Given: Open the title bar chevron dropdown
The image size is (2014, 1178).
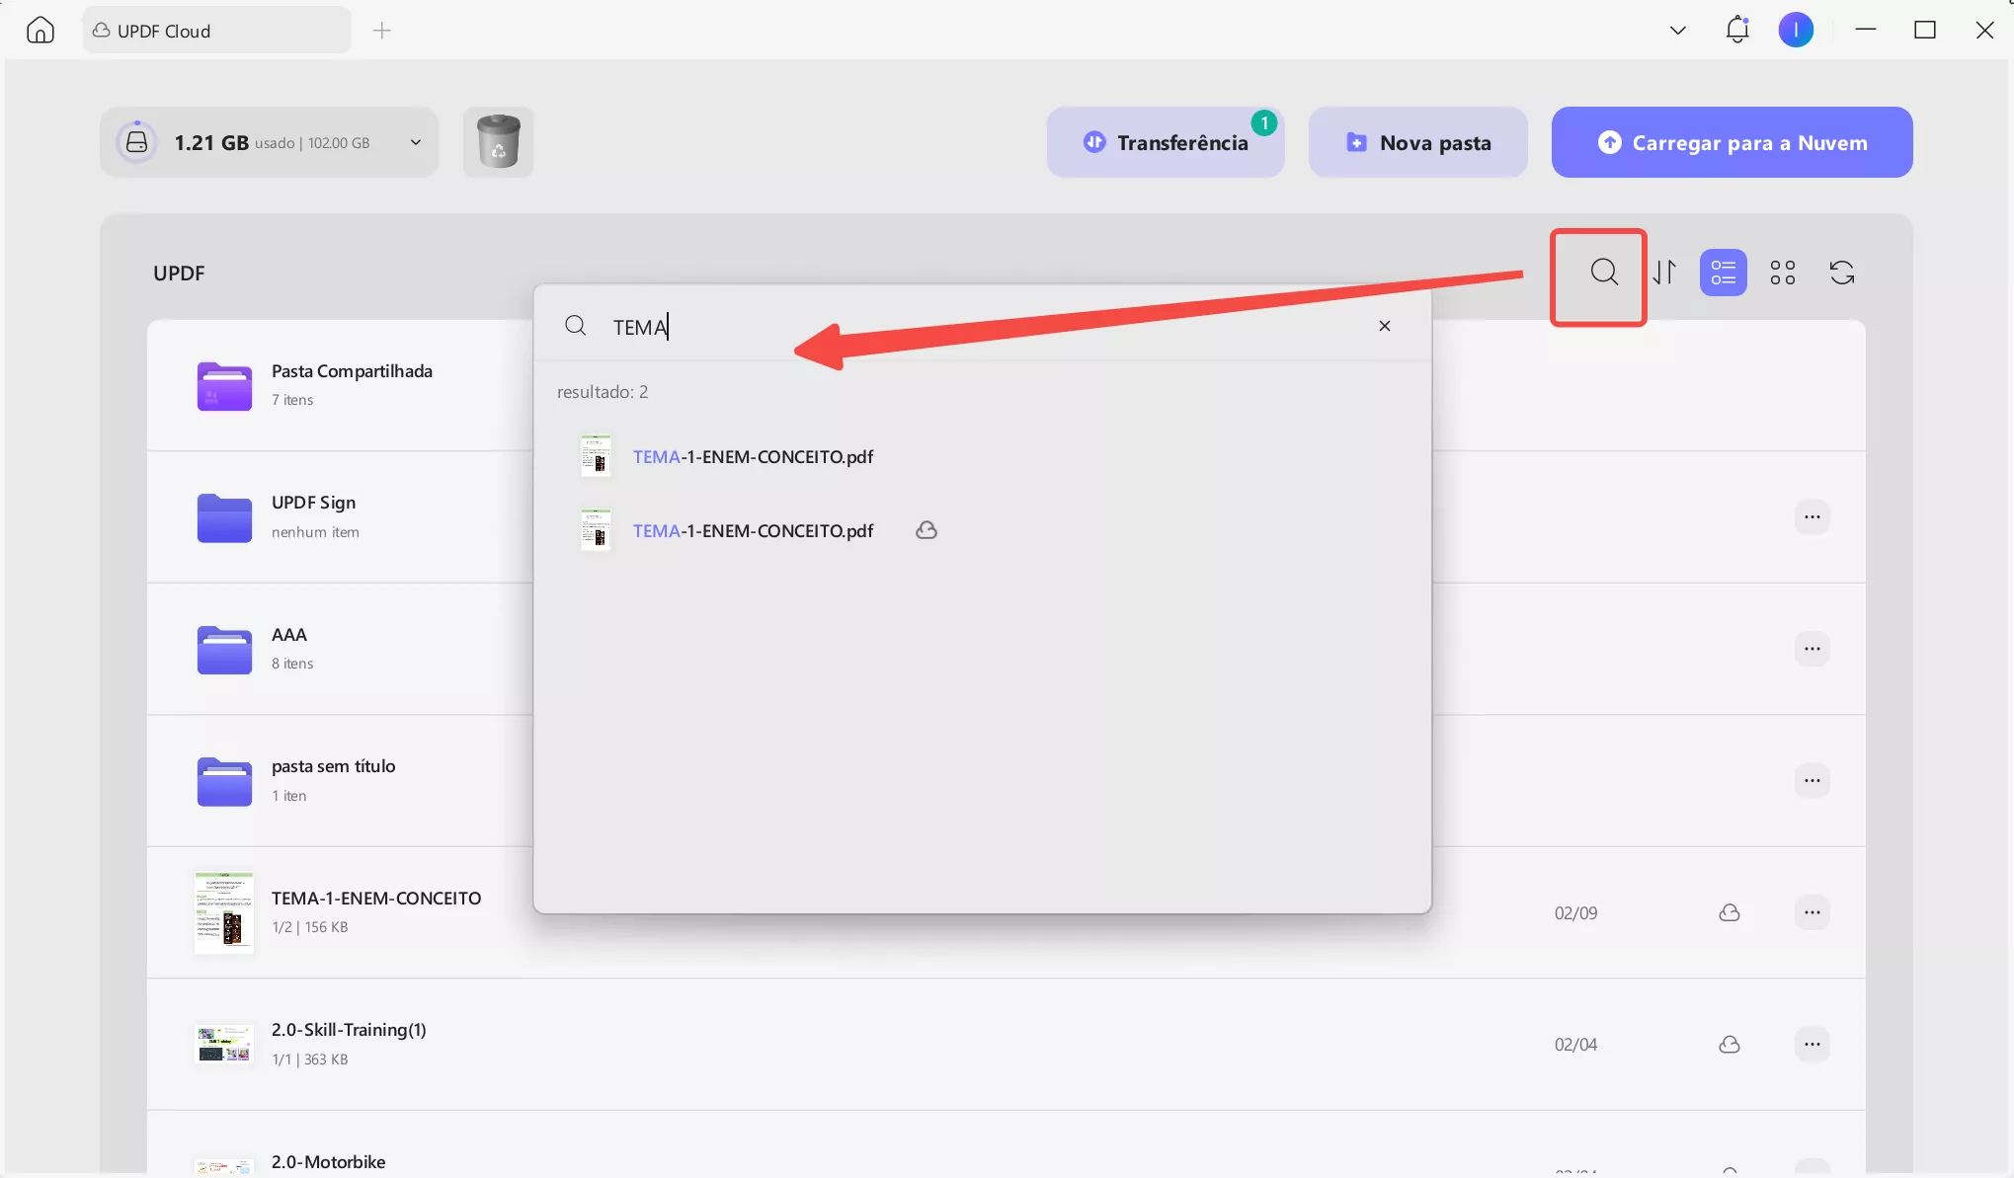Looking at the screenshot, I should click(x=1677, y=30).
